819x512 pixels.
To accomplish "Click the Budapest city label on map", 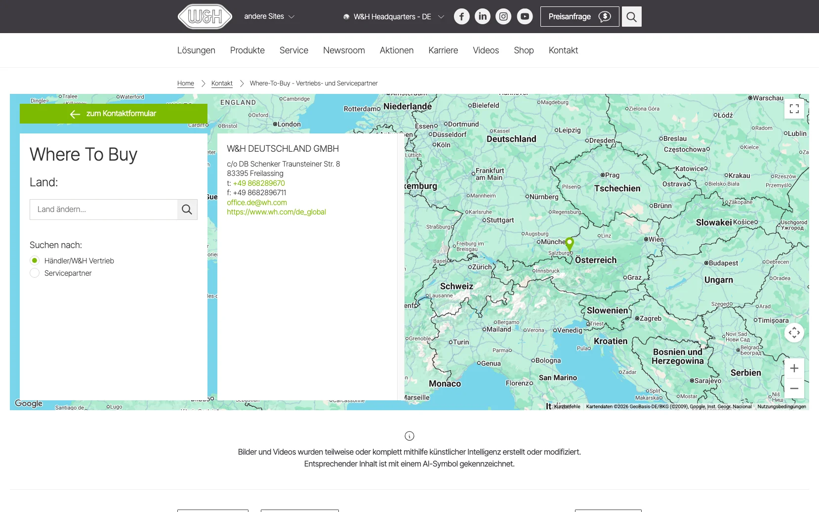I will [723, 263].
